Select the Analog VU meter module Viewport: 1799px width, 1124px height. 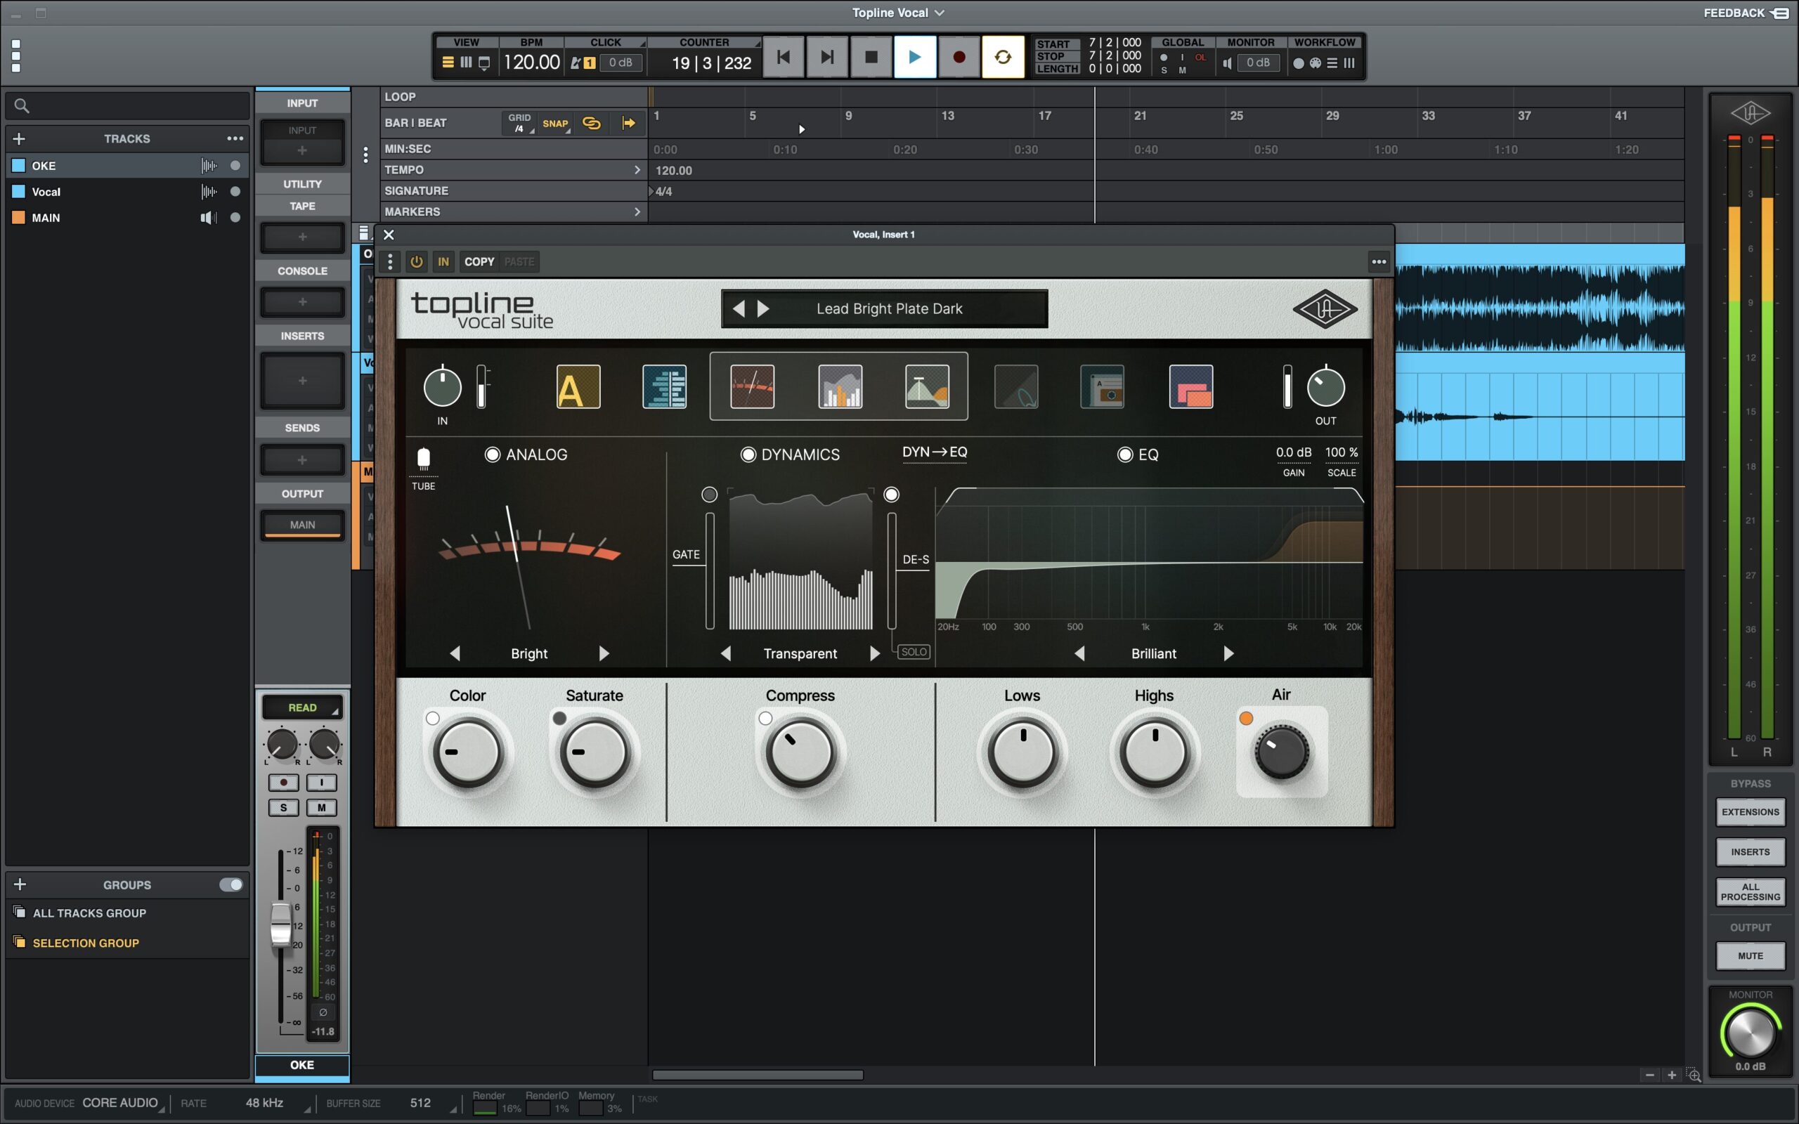point(753,386)
